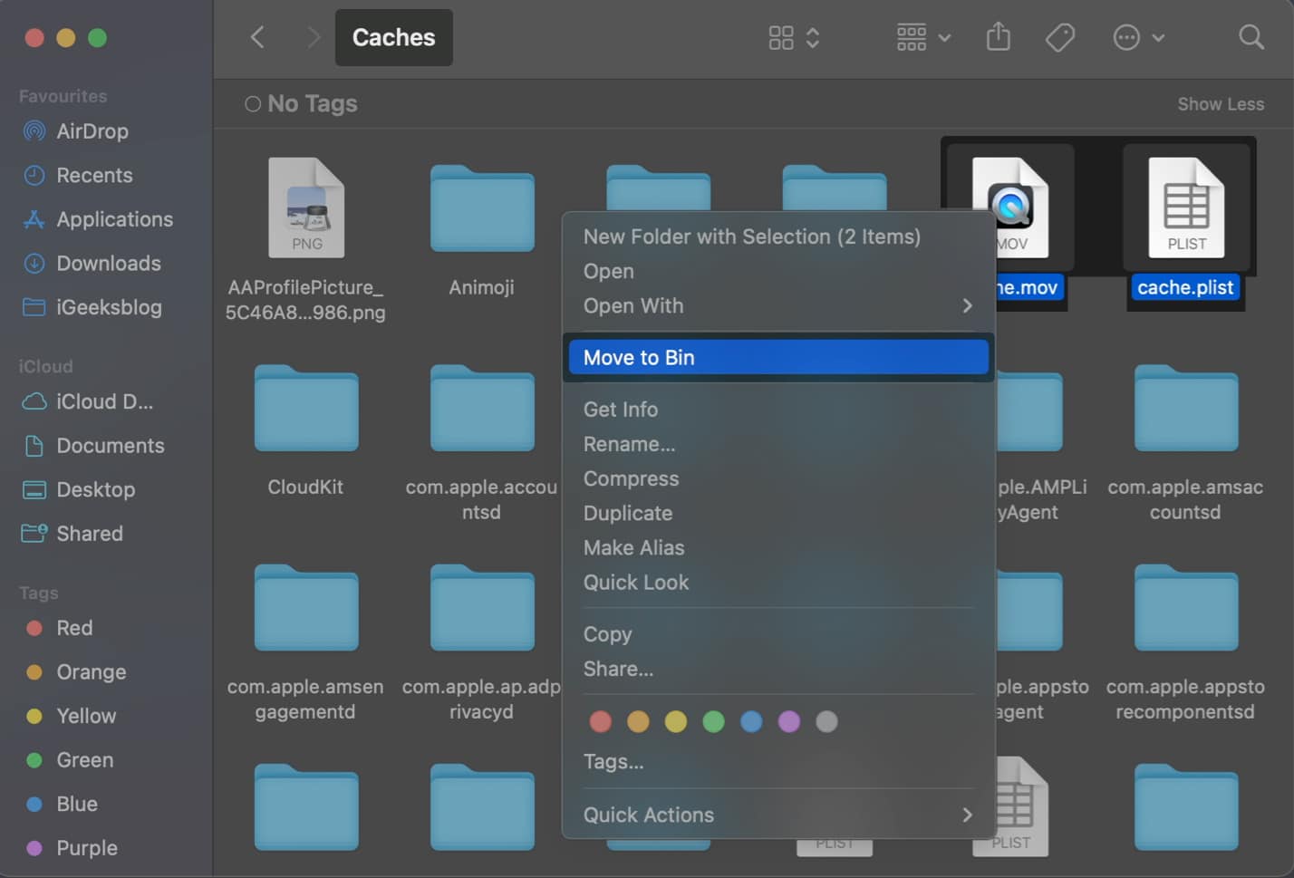Apply the yellow tag color dot
The height and width of the screenshot is (878, 1294).
(676, 721)
